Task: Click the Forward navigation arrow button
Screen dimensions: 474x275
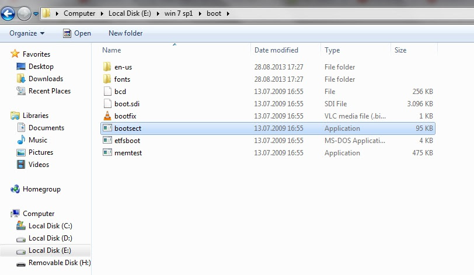Action: click(24, 13)
